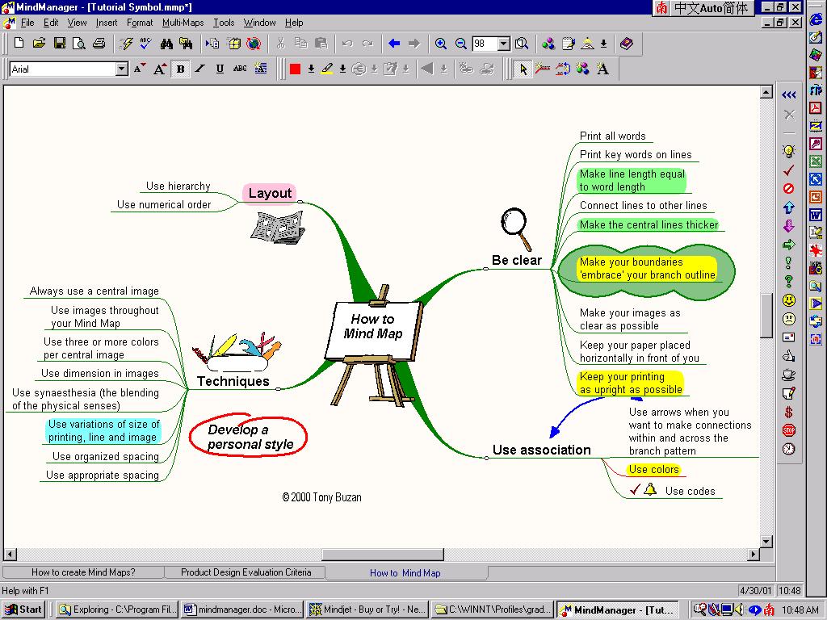Open the zoom percentage dropdown arrow
Viewport: 827px width, 620px height.
(504, 44)
